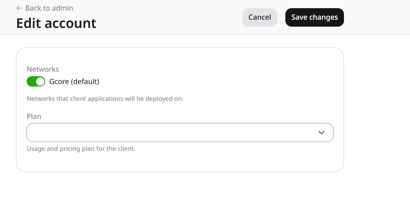
Task: Follow the Back to admin link
Action: (45, 8)
